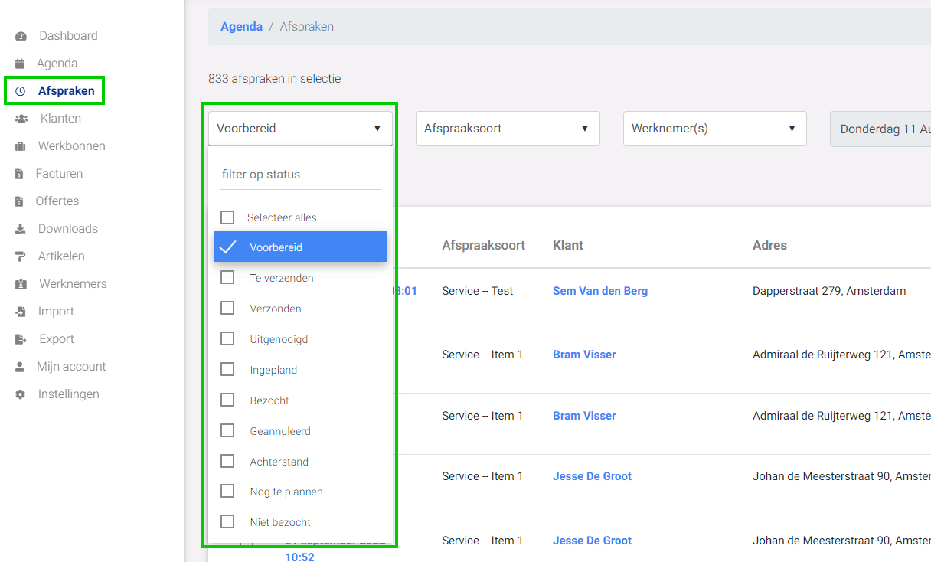Focus the filter op status field

tap(300, 175)
